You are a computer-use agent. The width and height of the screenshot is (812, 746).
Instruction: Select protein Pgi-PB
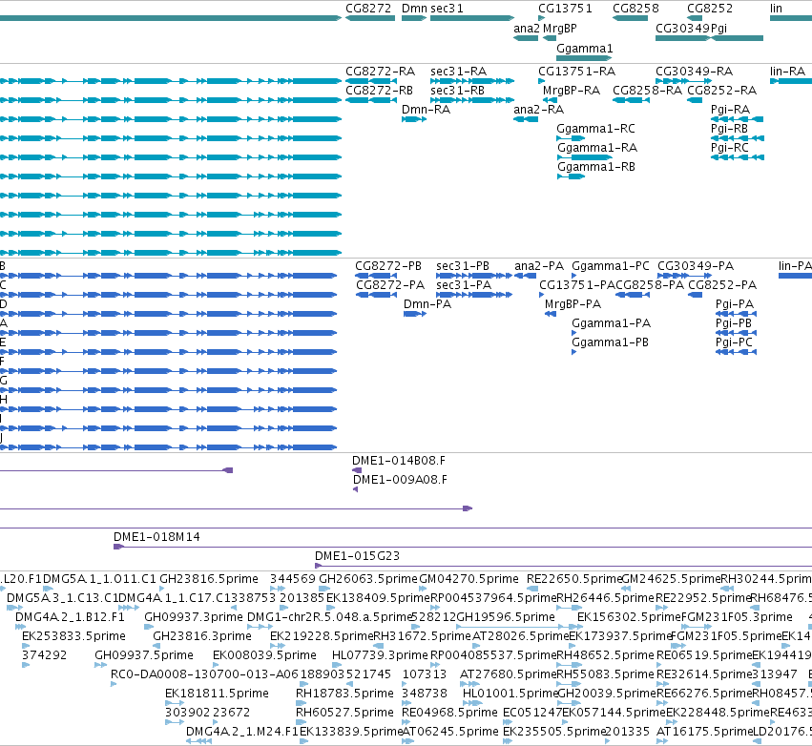tap(734, 323)
